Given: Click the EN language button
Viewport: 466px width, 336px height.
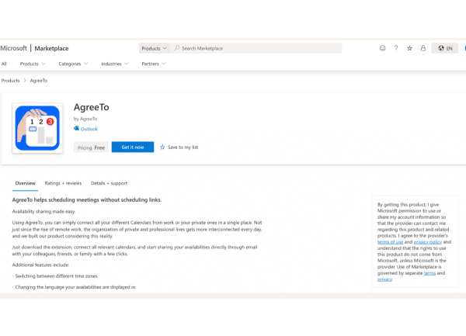Looking at the screenshot, I should pos(445,48).
